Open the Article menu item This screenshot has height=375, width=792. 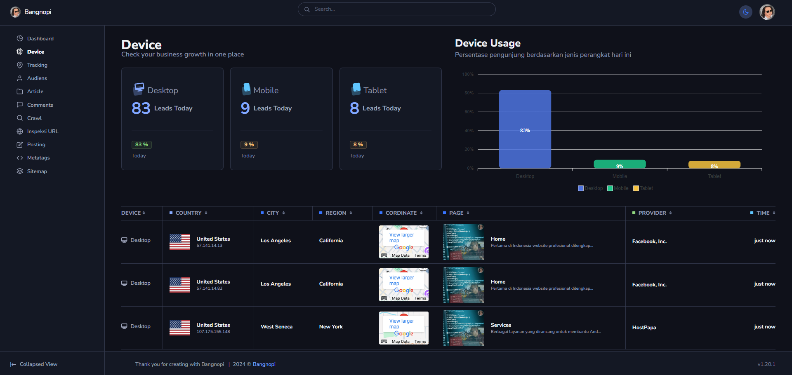coord(35,91)
